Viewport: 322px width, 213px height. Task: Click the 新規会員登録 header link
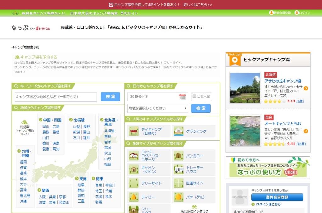point(282,13)
